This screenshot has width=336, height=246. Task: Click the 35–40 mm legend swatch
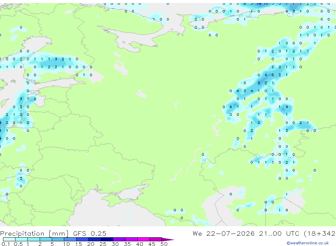pos(131,239)
